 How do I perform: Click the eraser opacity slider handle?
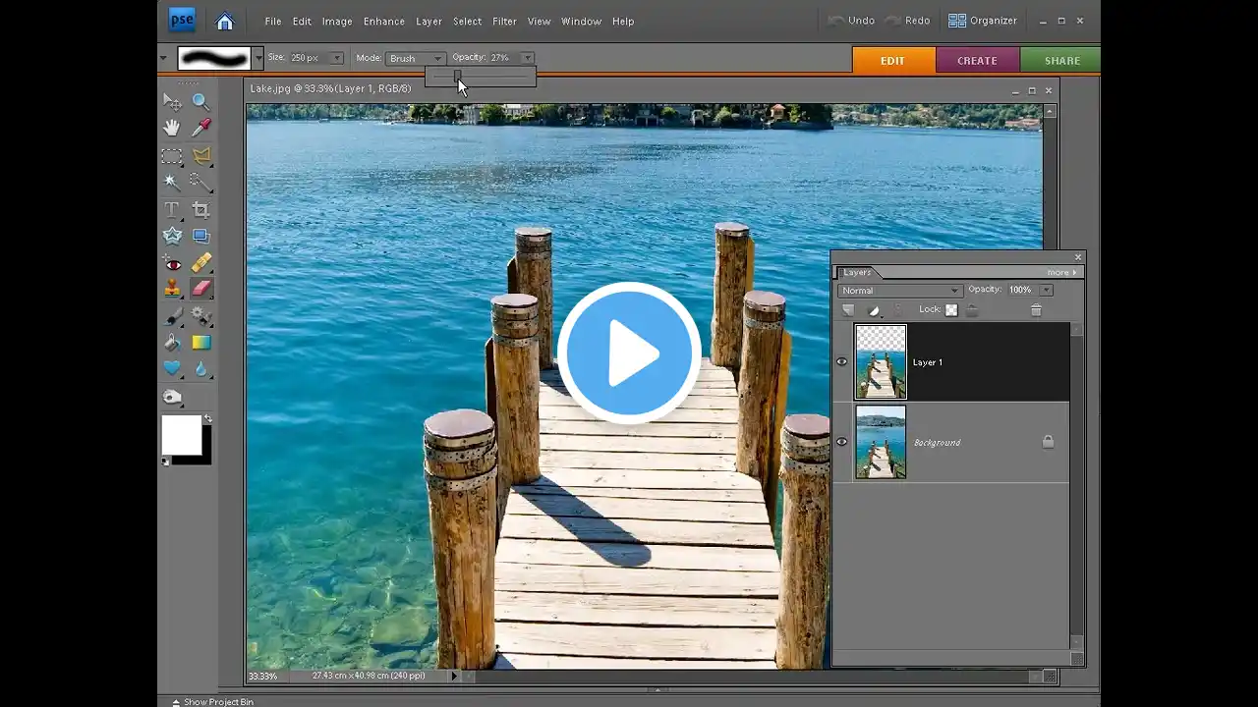tap(457, 76)
